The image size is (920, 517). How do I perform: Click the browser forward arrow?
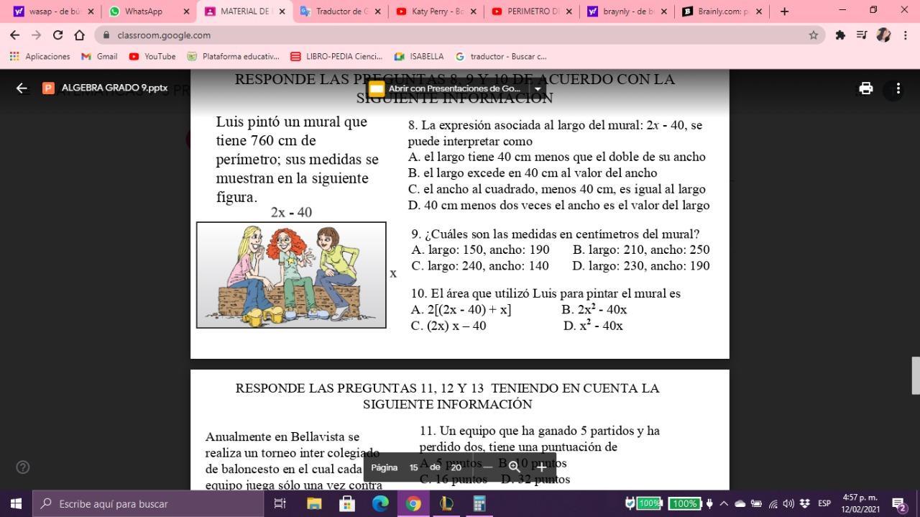coord(37,35)
